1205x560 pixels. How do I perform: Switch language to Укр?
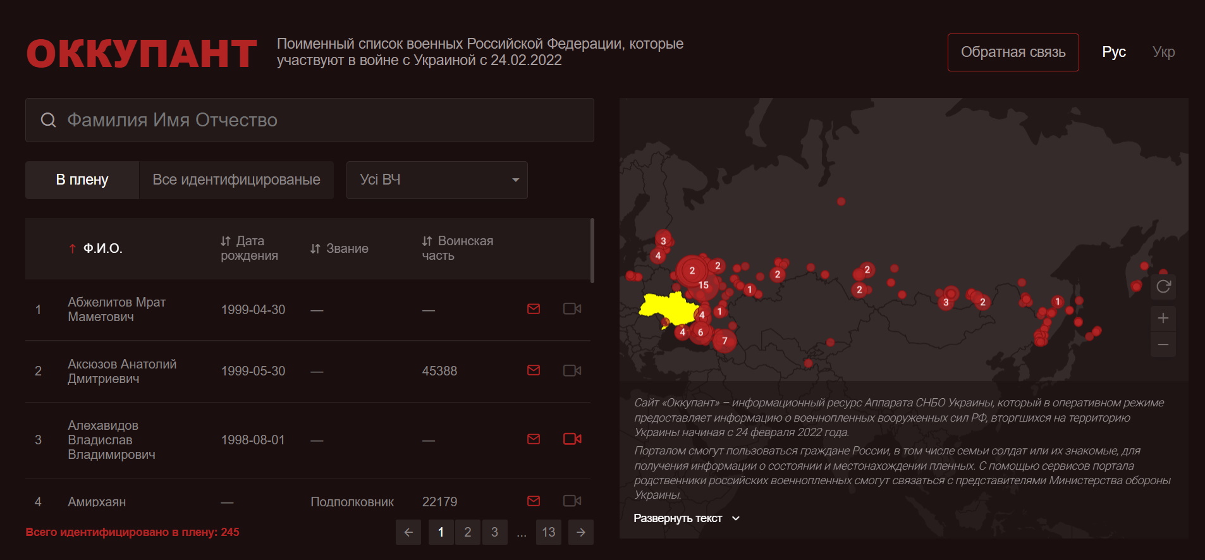click(1163, 52)
